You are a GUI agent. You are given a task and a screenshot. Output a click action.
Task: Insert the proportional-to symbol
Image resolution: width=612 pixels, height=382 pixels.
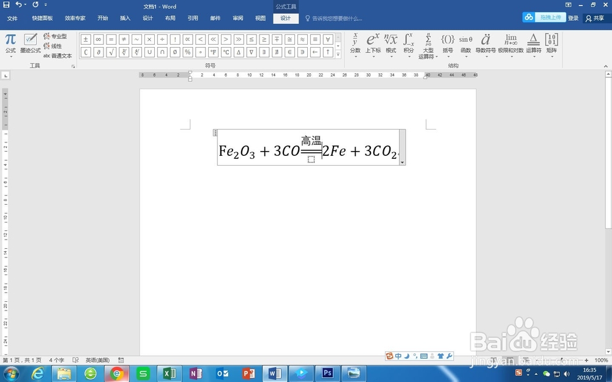(188, 39)
